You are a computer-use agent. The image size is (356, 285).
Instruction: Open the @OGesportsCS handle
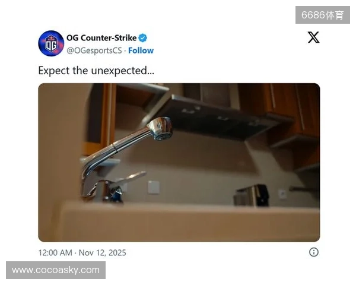[94, 50]
